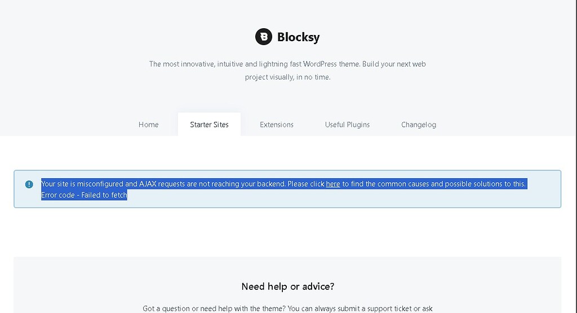Go to the Useful Plugins tab
Screen dimensions: 577x313
(x=347, y=125)
